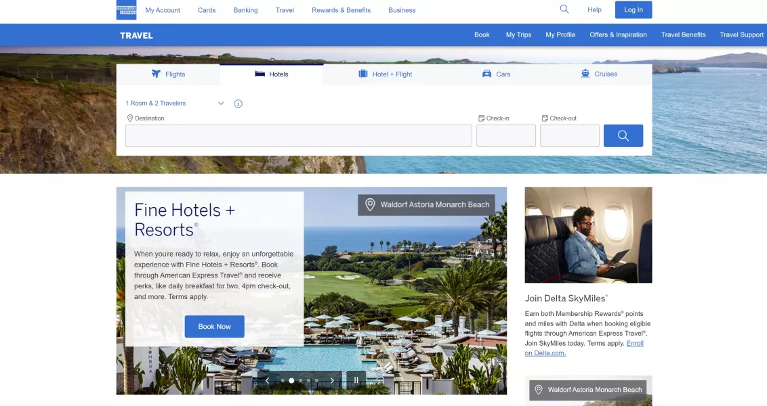This screenshot has width=767, height=406.
Task: Open My Profile in travel navigation
Action: coord(560,35)
